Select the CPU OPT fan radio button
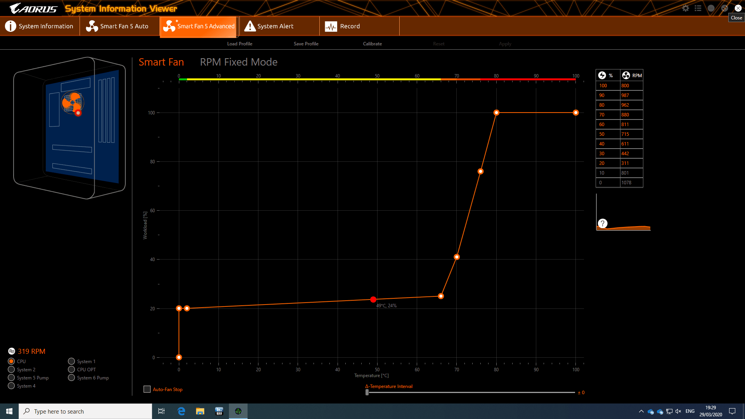745x419 pixels. [71, 369]
